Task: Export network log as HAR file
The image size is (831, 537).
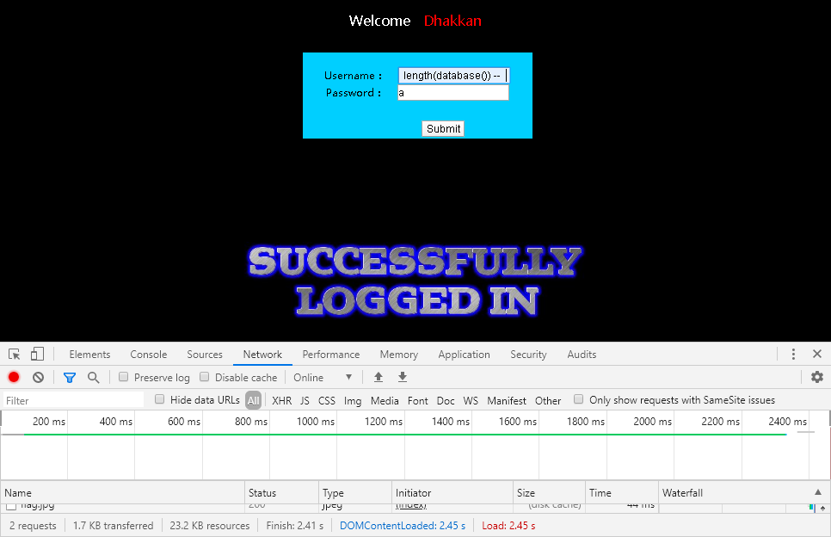Action: pos(402,377)
